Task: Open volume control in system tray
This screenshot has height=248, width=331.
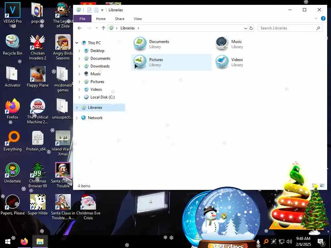Action: click(x=289, y=242)
